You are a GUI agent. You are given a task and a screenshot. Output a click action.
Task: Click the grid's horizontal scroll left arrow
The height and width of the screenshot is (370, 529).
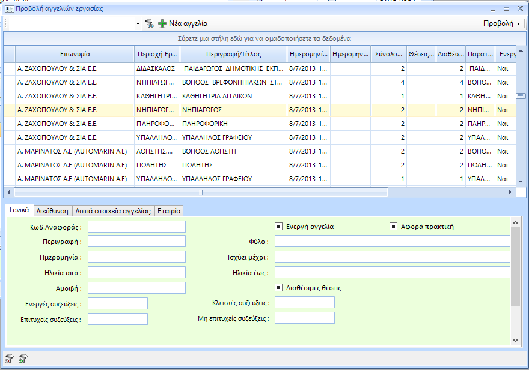(x=8, y=192)
